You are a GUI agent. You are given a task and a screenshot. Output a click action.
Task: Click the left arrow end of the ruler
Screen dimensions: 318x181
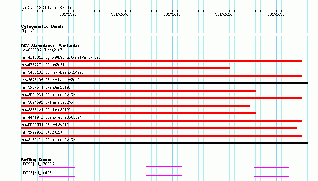(x=22, y=11)
